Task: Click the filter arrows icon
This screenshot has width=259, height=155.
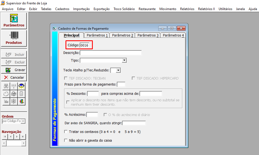Action: coord(14,86)
